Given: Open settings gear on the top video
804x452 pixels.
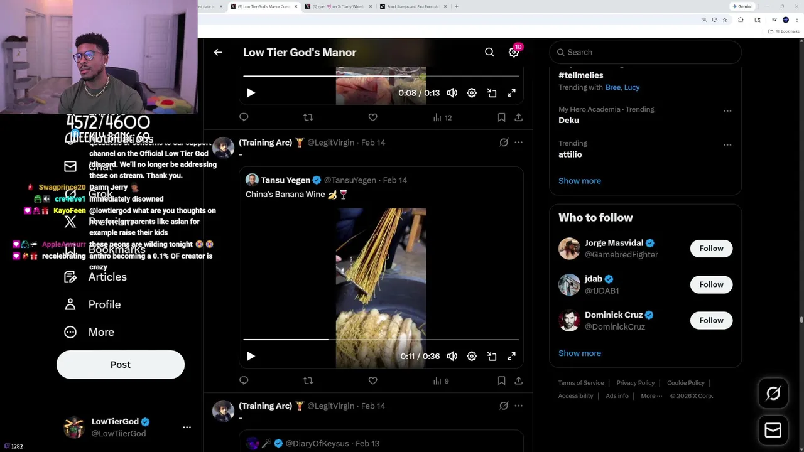Looking at the screenshot, I should click(472, 93).
